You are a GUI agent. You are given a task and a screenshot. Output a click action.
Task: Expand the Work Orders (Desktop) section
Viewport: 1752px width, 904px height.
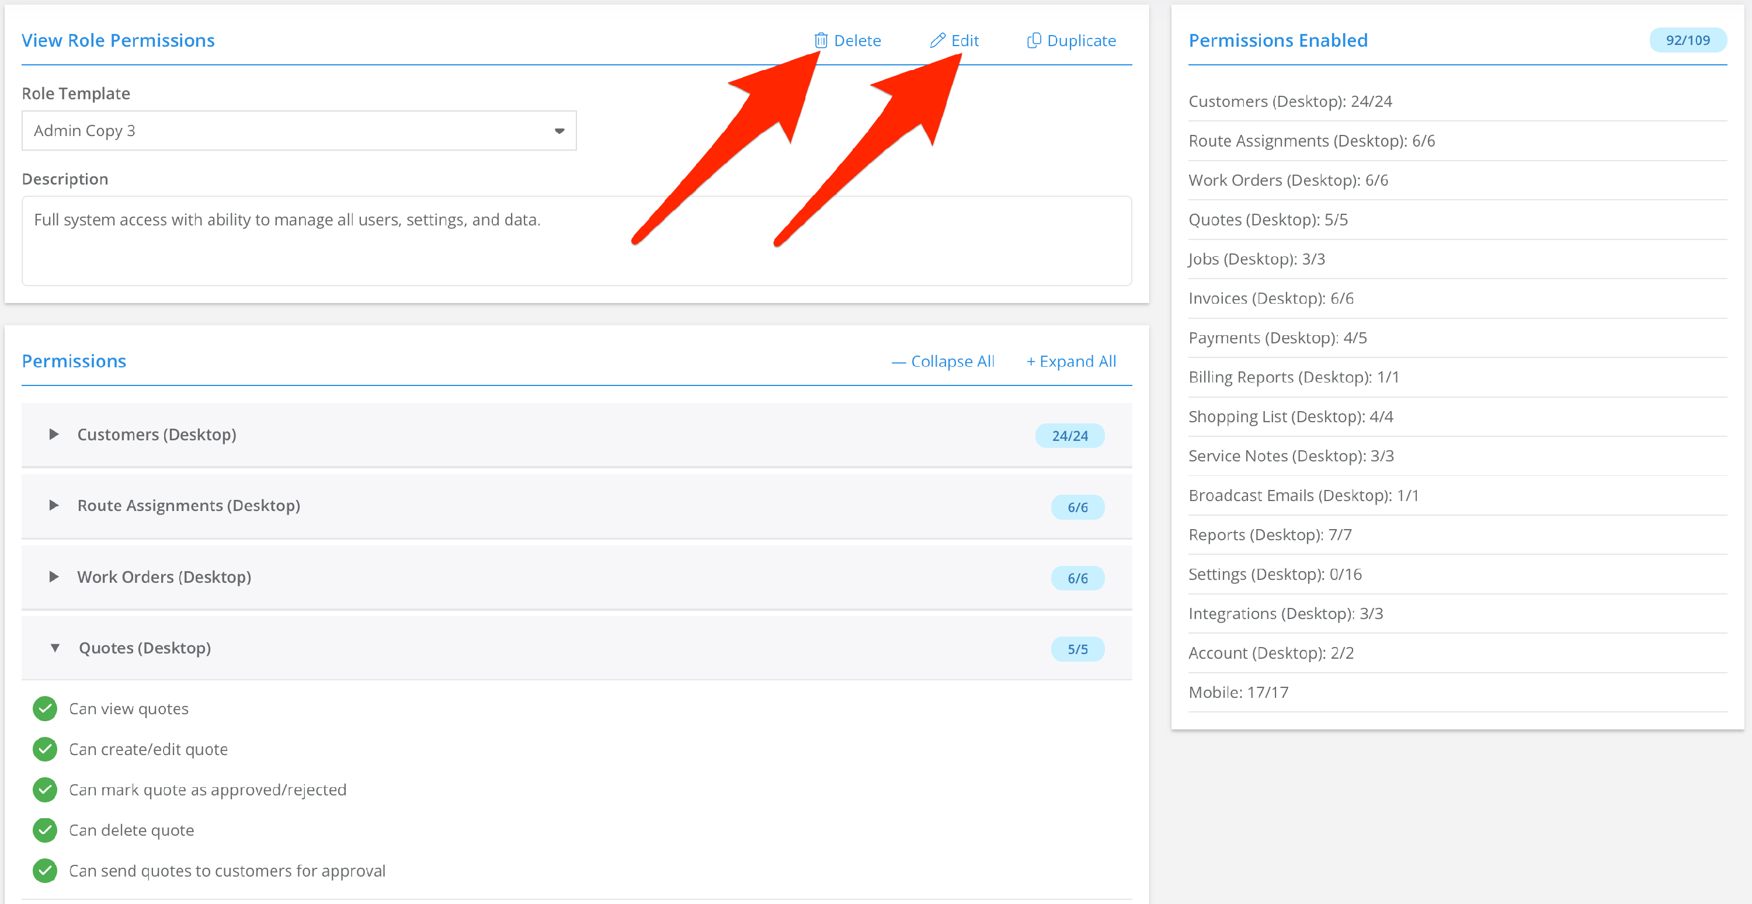pyautogui.click(x=54, y=577)
